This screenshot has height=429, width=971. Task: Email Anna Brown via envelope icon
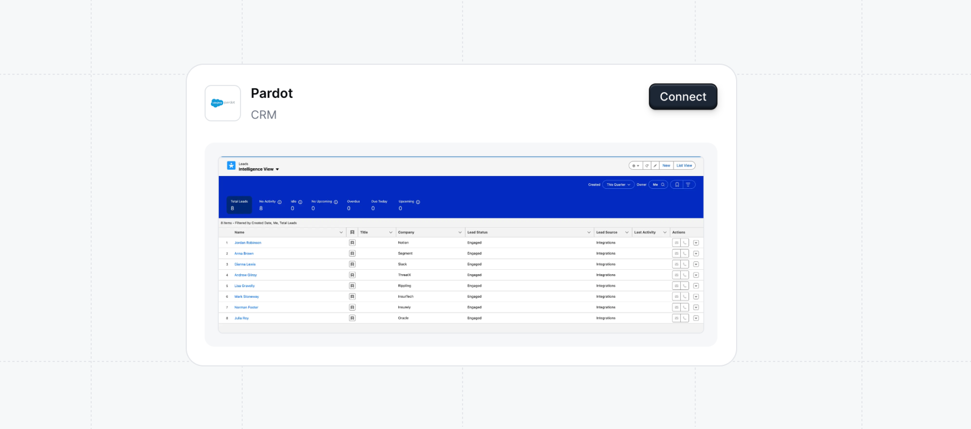point(676,254)
